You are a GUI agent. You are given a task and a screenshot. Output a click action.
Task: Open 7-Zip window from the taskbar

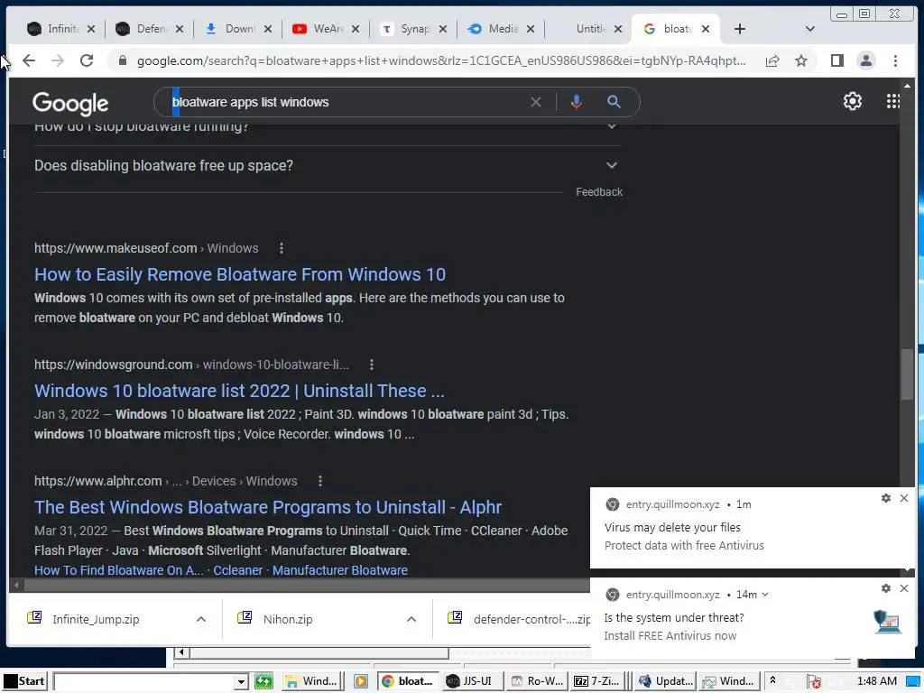click(x=597, y=681)
